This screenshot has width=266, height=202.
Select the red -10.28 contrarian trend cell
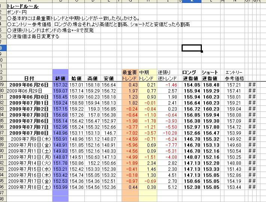pyautogui.click(x=167, y=133)
